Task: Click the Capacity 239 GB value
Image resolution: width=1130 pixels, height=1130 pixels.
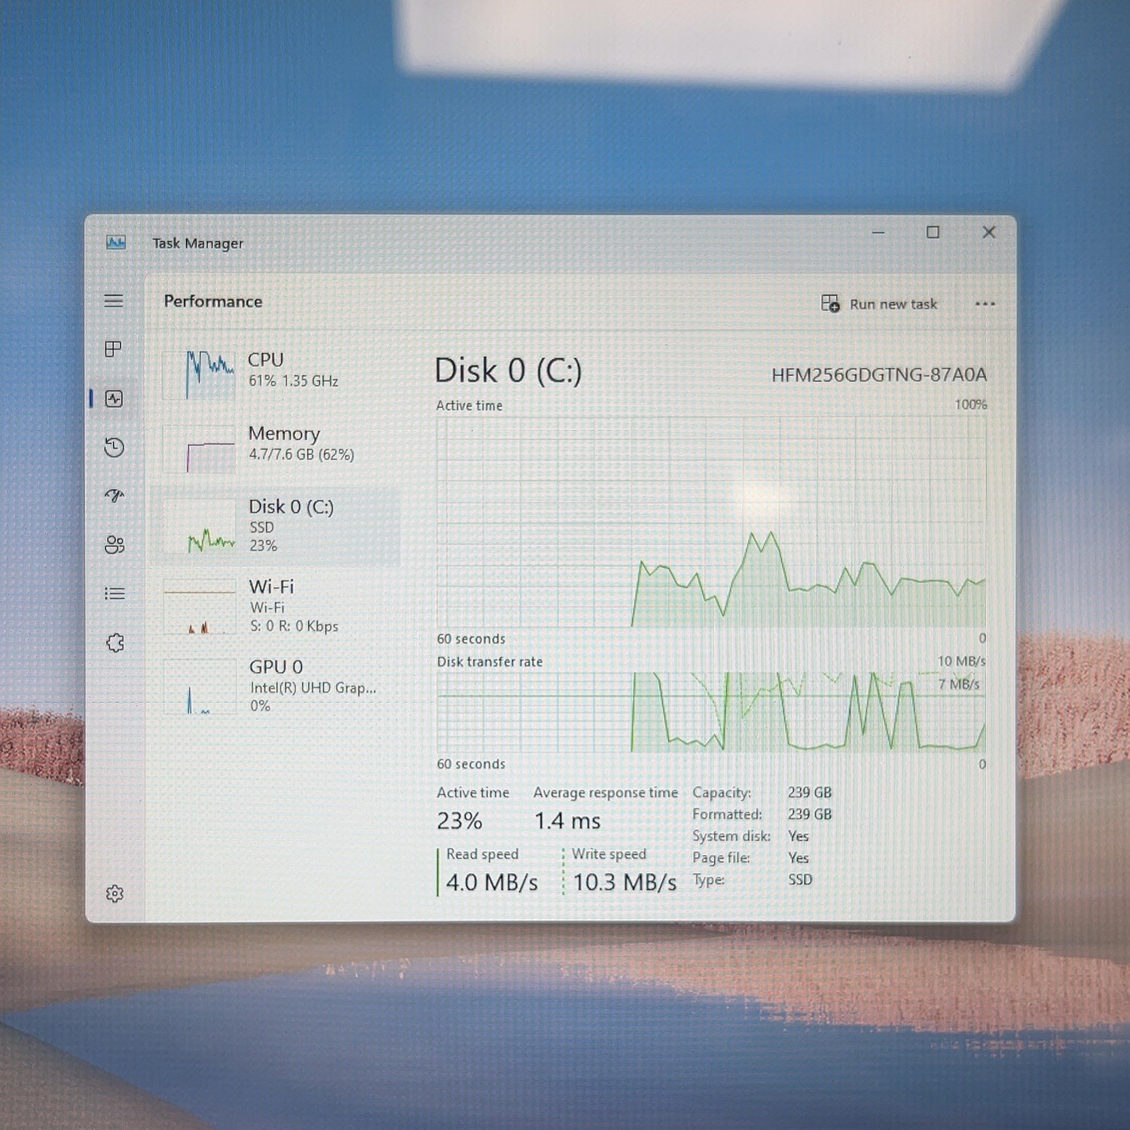Action: coord(810,793)
